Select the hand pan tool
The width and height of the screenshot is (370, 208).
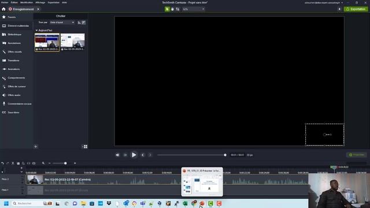pyautogui.click(x=172, y=9)
